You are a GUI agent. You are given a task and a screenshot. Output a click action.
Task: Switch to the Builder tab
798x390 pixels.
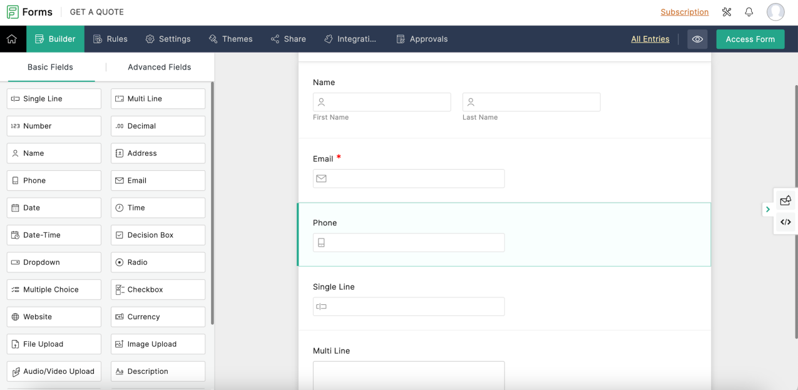(55, 39)
